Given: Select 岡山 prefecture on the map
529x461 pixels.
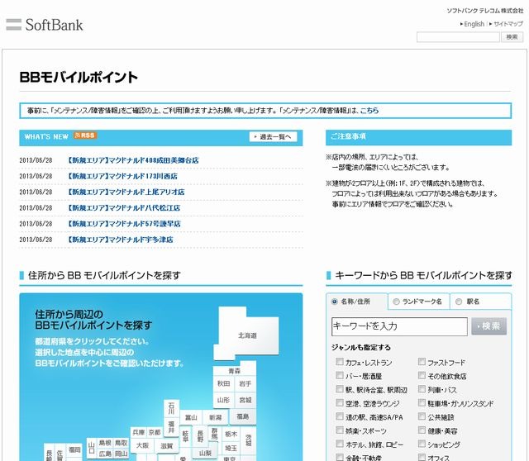Looking at the screenshot, I should [122, 454].
